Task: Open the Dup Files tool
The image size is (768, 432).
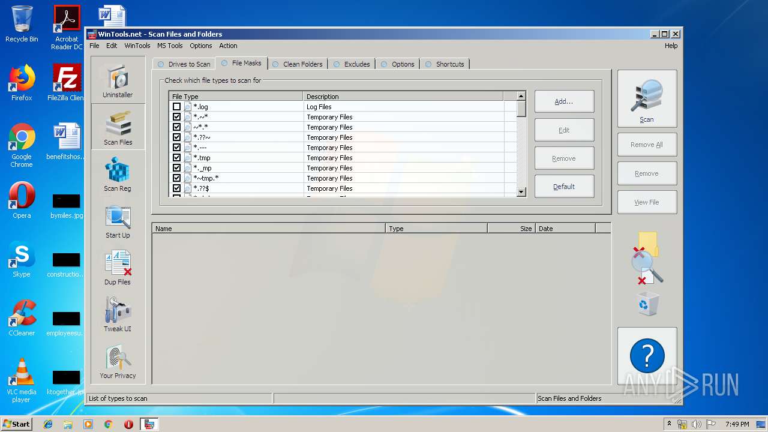Action: click(x=118, y=267)
